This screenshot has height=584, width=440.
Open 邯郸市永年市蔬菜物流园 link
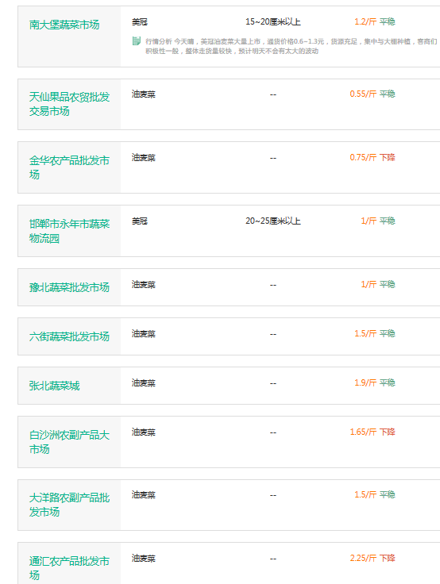click(69, 231)
